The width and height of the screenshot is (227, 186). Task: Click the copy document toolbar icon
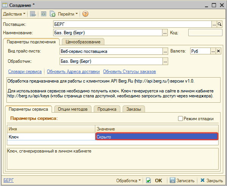tap(52, 14)
